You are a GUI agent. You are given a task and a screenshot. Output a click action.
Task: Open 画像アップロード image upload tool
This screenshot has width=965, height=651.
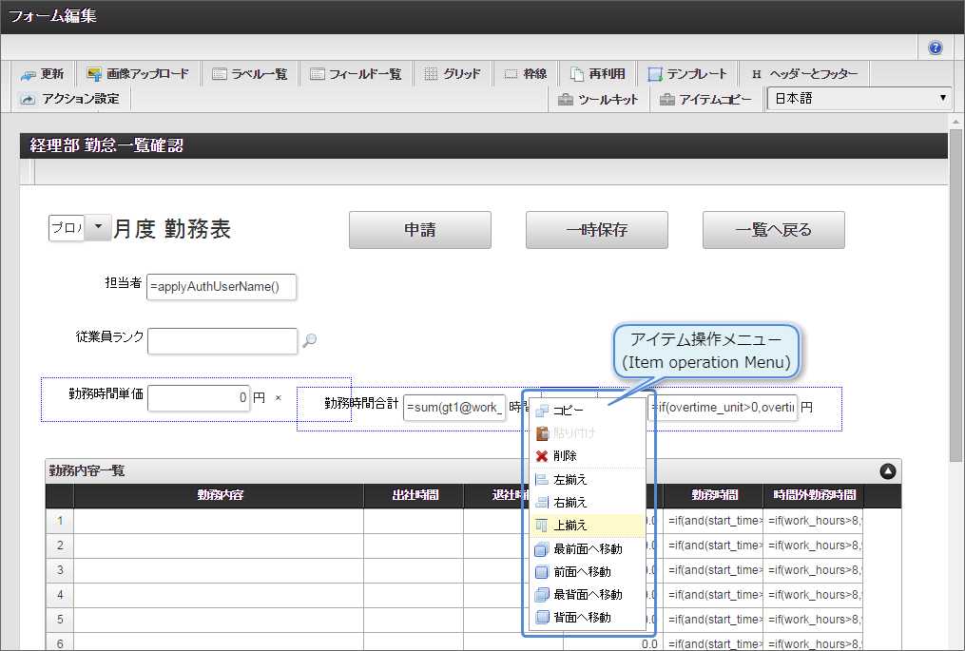coord(138,74)
